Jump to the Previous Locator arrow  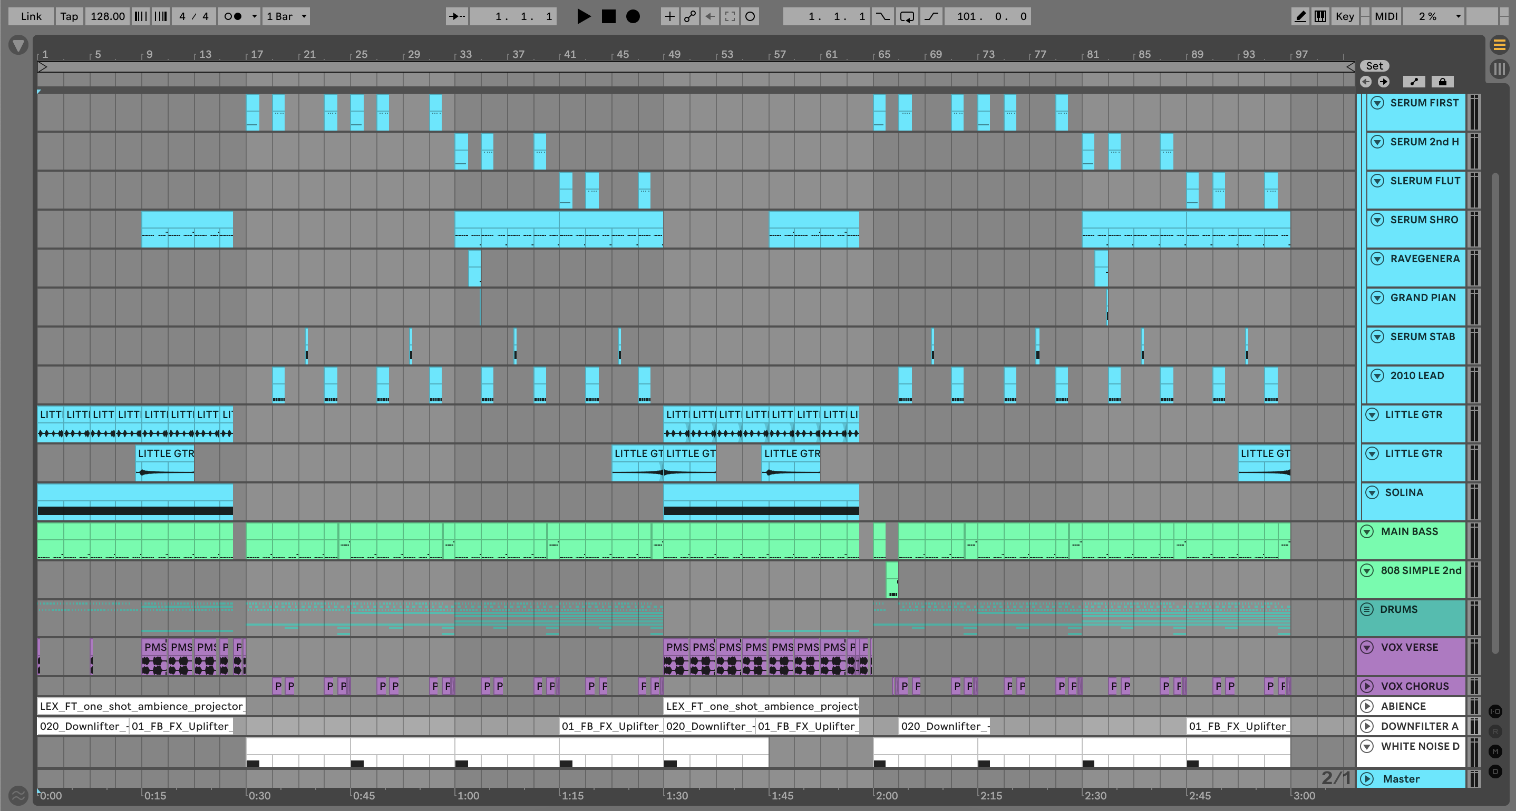1365,82
